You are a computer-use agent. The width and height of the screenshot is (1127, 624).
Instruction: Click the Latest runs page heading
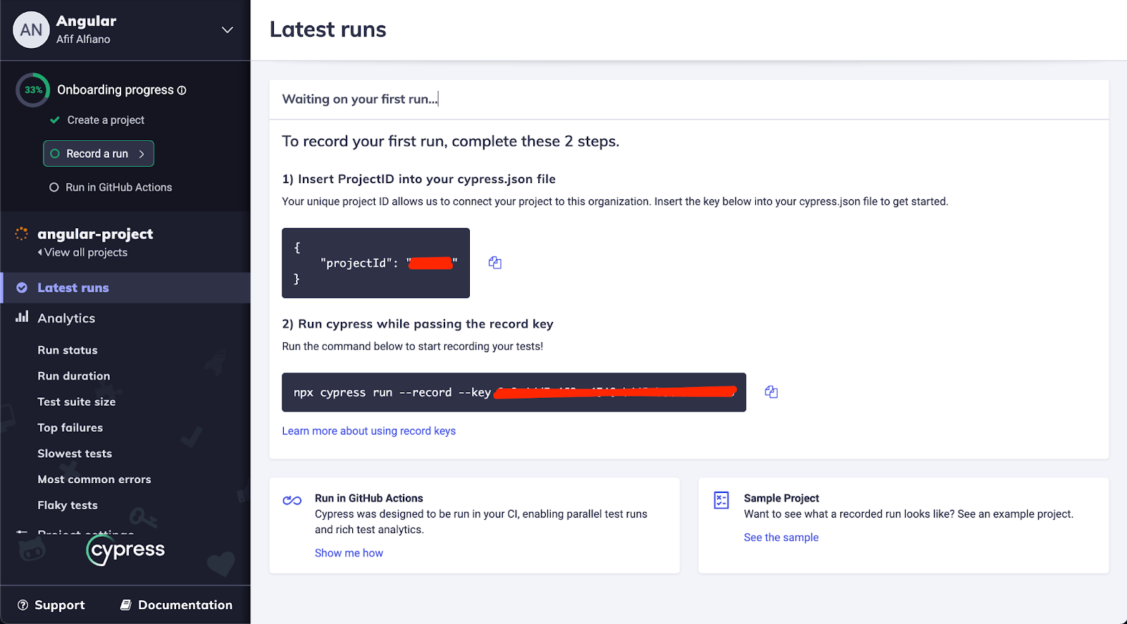pyautogui.click(x=328, y=30)
